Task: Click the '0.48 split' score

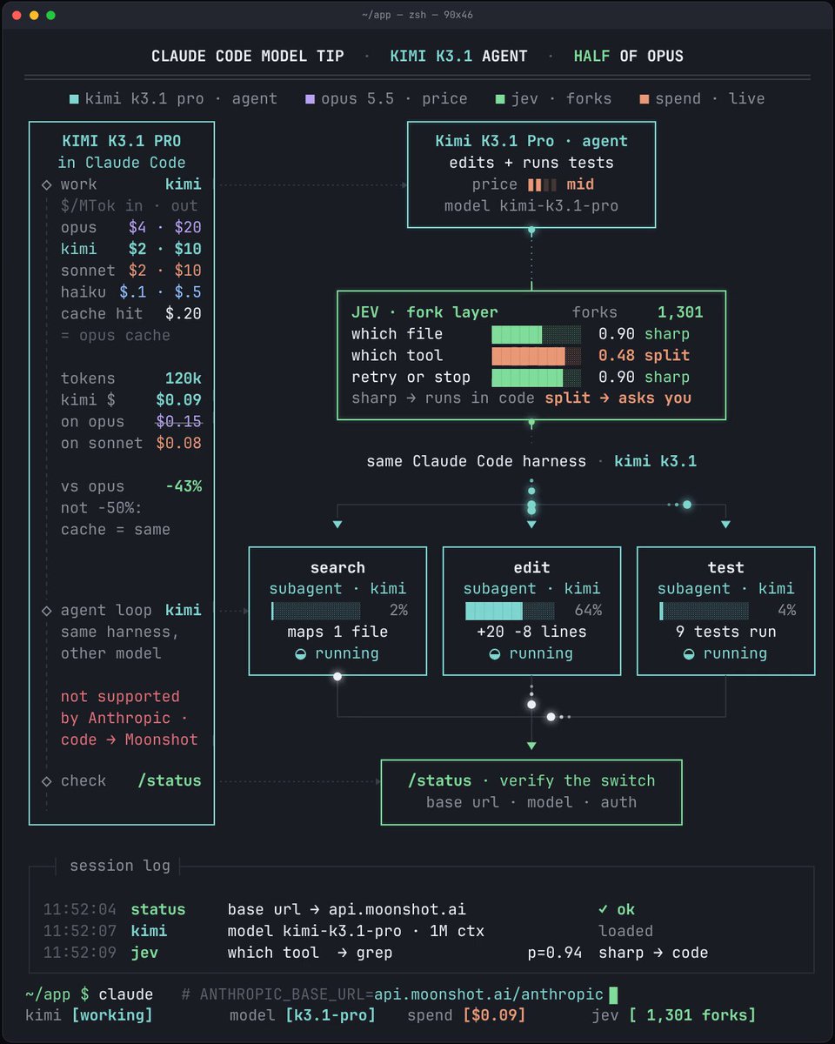Action: pyautogui.click(x=644, y=356)
